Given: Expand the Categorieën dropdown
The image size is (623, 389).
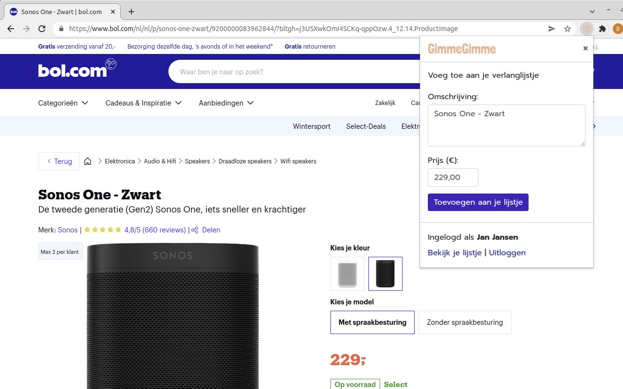Looking at the screenshot, I should tap(63, 103).
